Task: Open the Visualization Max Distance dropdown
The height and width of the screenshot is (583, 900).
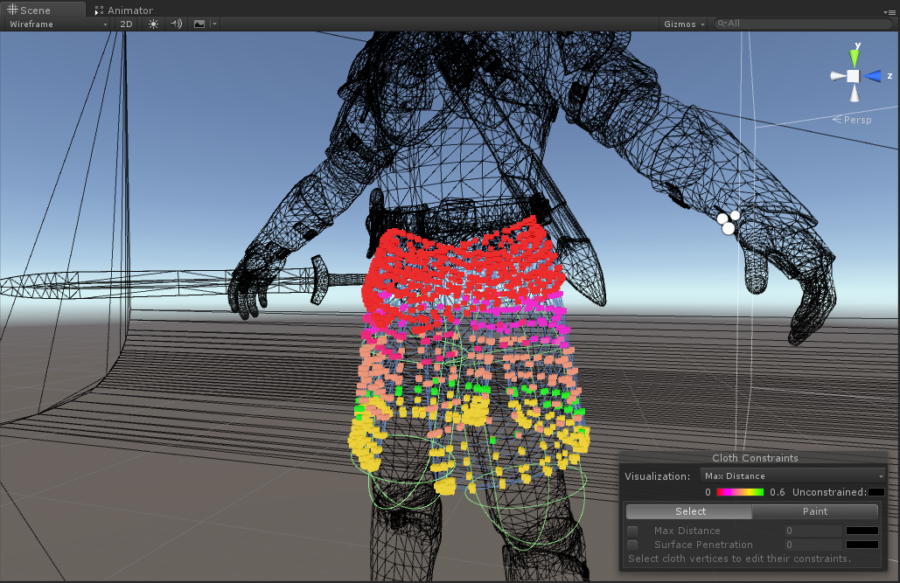Action: tap(792, 475)
